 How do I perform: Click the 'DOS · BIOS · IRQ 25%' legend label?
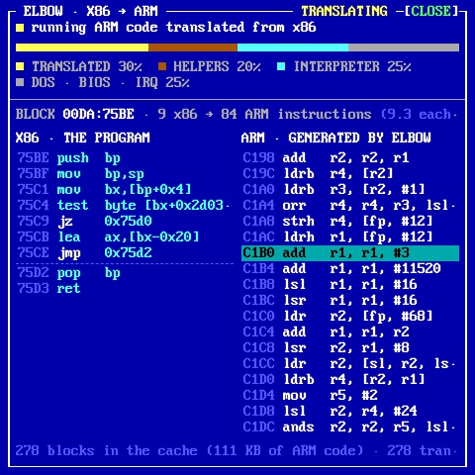111,82
